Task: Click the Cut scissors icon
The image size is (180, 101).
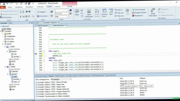Action: pos(21,16)
